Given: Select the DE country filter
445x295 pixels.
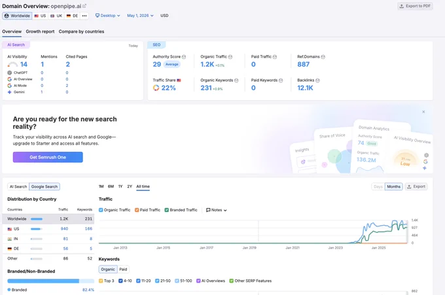Looking at the screenshot, I should tap(72, 16).
